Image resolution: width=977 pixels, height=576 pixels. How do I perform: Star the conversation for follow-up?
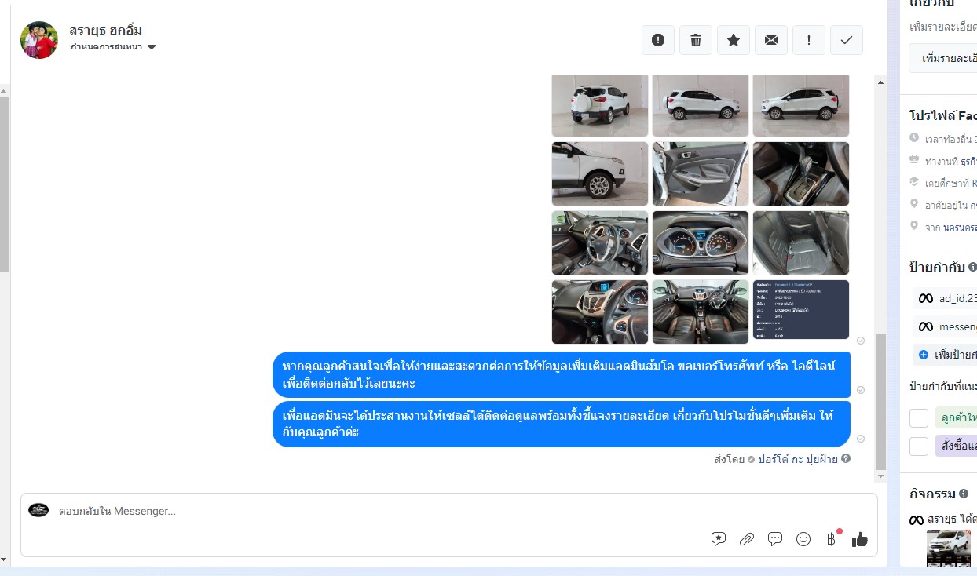click(x=734, y=40)
